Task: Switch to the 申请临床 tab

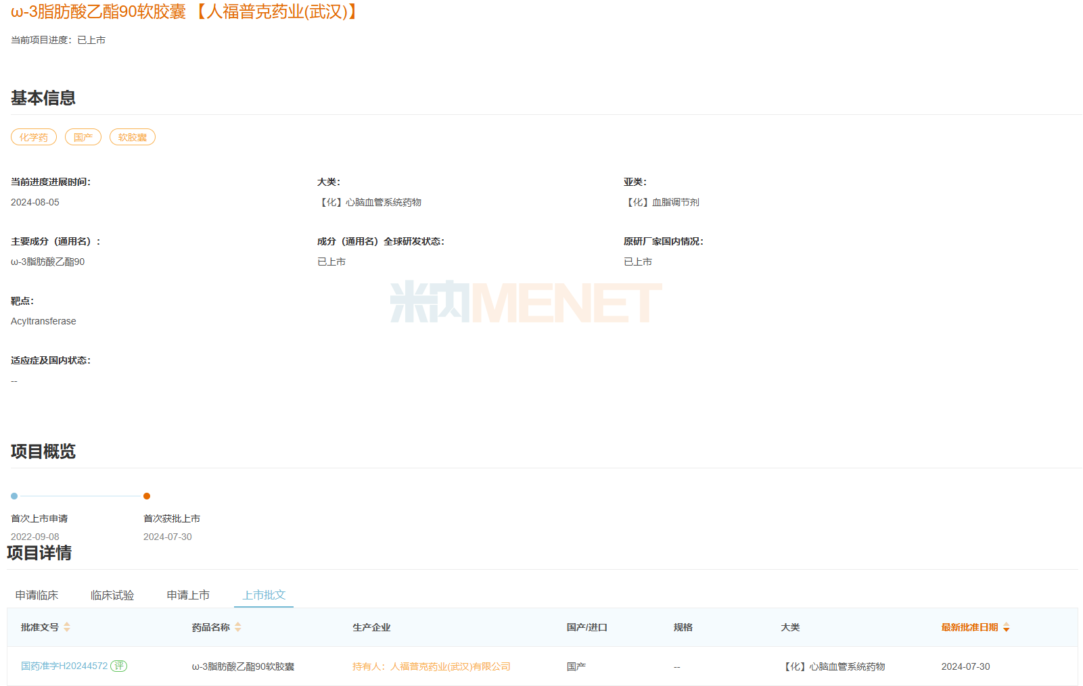Action: pyautogui.click(x=37, y=595)
